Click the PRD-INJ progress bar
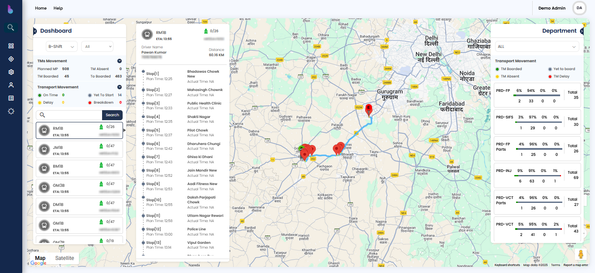The image size is (595, 273). [538, 175]
